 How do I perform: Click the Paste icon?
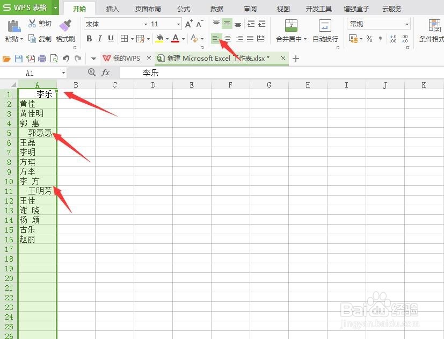[14, 27]
